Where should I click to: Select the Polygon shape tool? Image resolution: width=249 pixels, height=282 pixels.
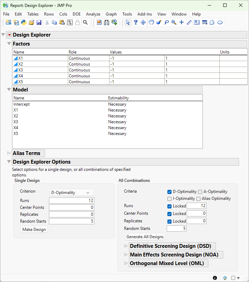click(212, 22)
